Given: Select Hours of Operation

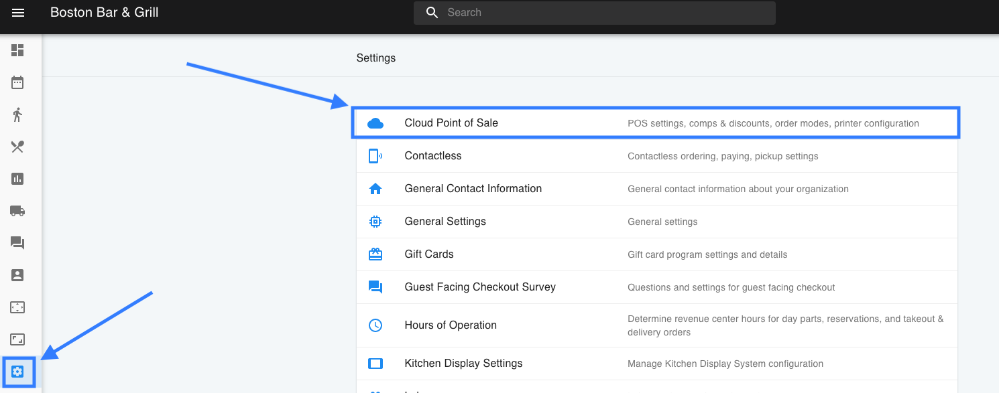Looking at the screenshot, I should click(451, 325).
